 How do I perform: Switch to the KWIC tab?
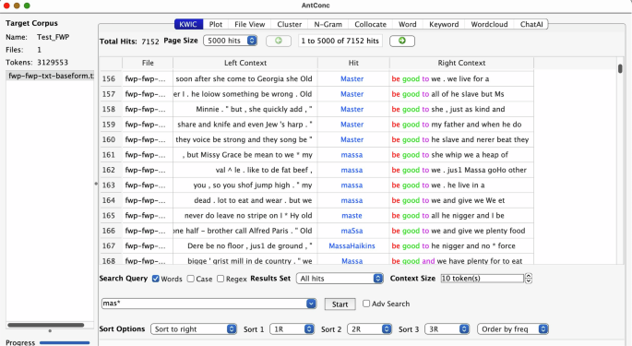point(188,24)
